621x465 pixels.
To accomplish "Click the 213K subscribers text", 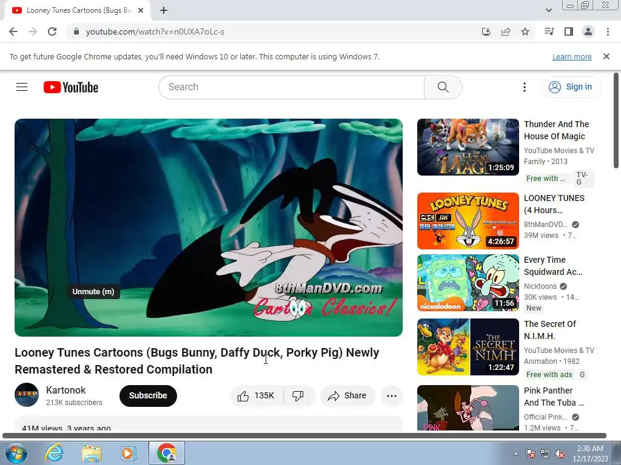I will tap(74, 403).
